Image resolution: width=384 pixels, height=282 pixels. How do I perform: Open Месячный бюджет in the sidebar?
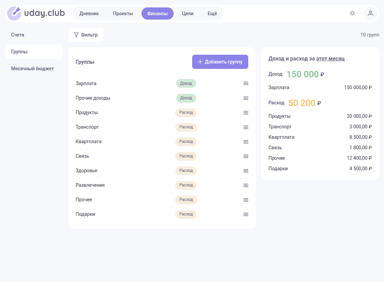coord(32,69)
